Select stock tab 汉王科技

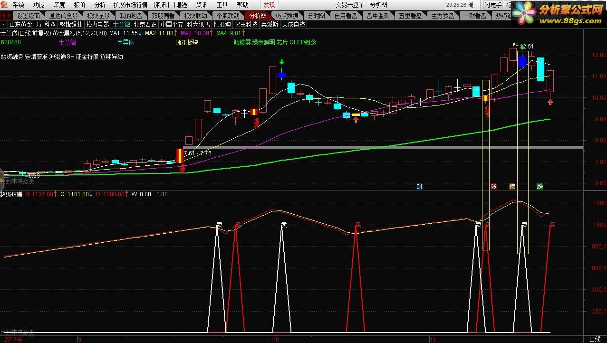tap(246, 24)
